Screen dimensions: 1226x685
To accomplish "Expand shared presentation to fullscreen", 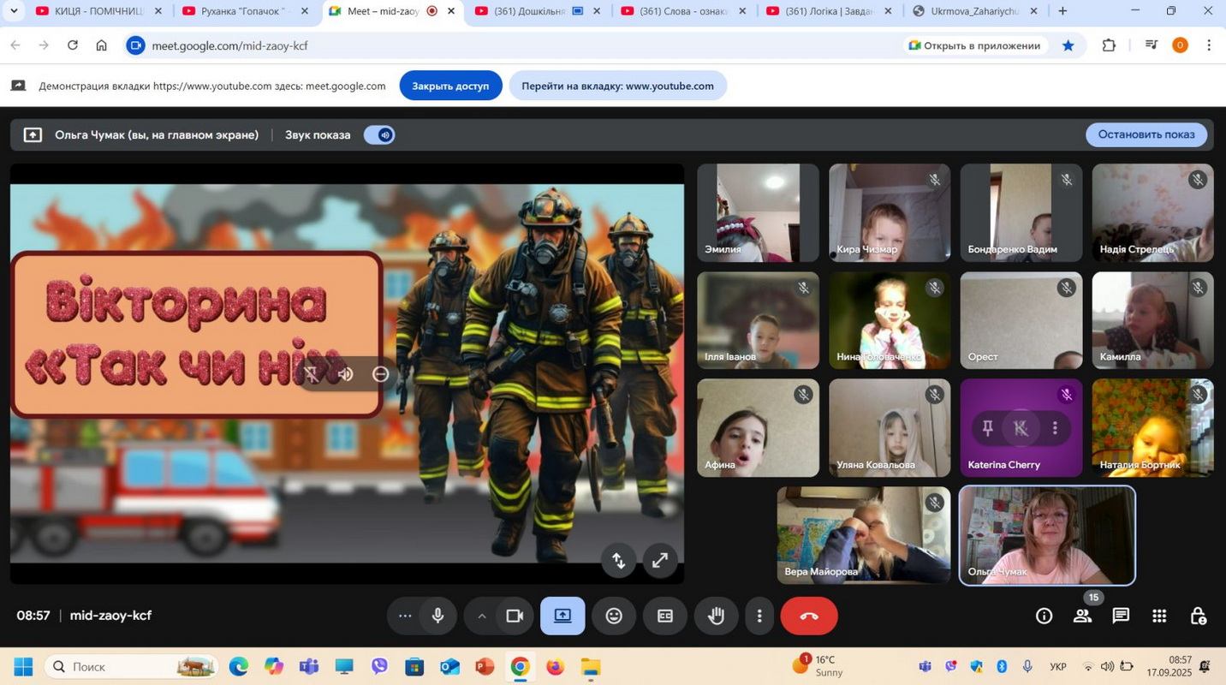I will point(660,561).
